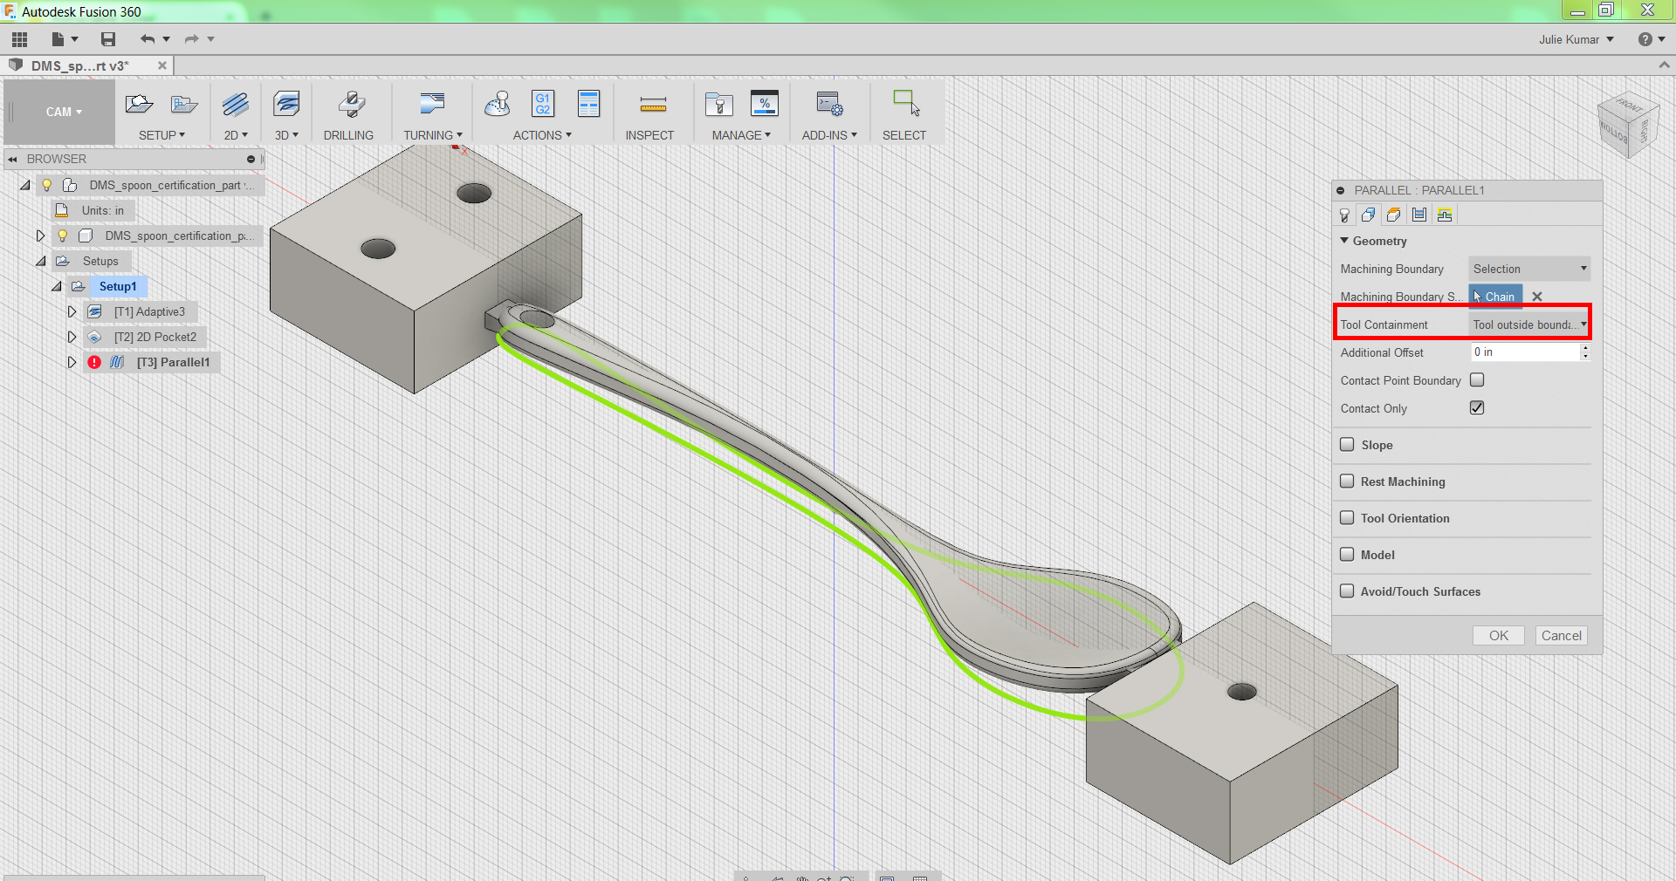1676x881 pixels.
Task: Click the Drilling tool icon
Action: pyautogui.click(x=351, y=105)
